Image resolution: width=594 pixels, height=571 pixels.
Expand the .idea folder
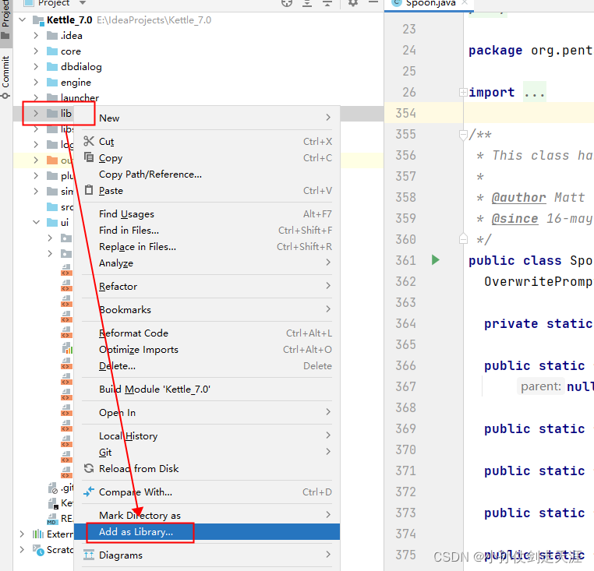point(36,36)
